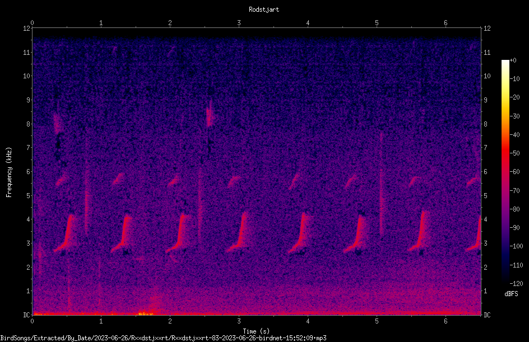Click the "-110" color scale label
This screenshot has height=342, width=529.
517,265
